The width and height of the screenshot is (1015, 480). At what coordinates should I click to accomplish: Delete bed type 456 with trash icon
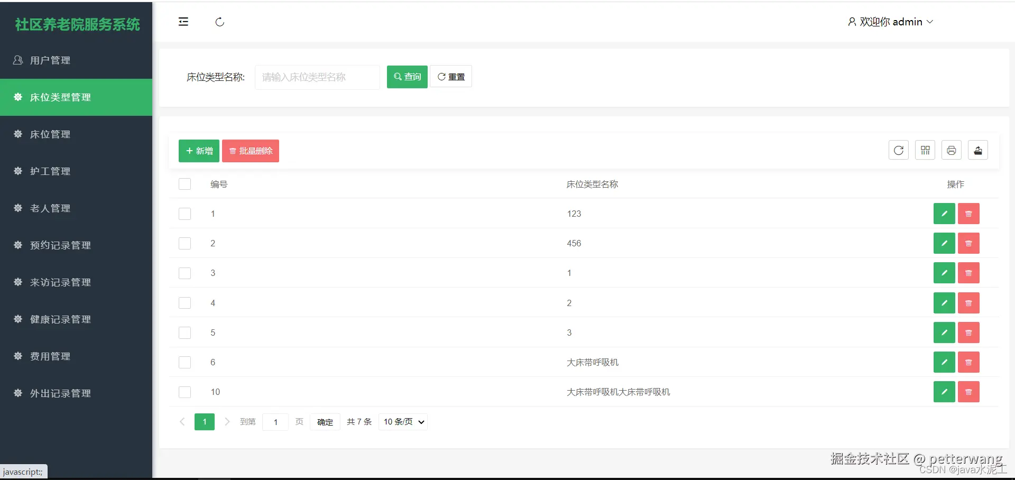coord(968,243)
